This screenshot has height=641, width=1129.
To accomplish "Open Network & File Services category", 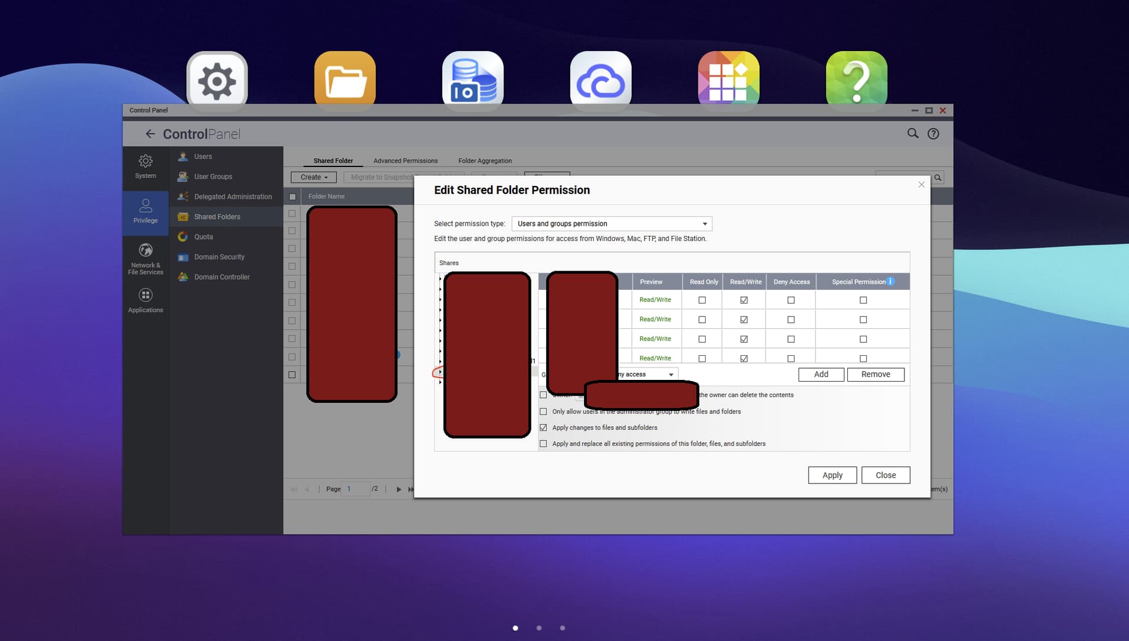I will coord(145,259).
